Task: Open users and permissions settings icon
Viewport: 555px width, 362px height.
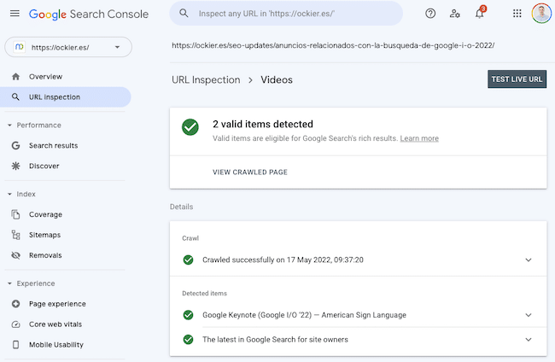Action: 454,14
